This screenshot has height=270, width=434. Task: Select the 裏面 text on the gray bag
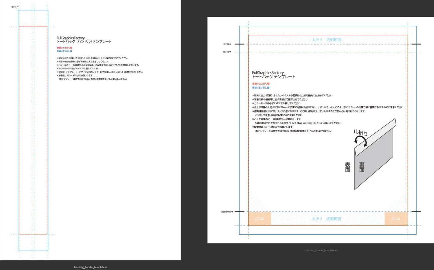click(362, 167)
